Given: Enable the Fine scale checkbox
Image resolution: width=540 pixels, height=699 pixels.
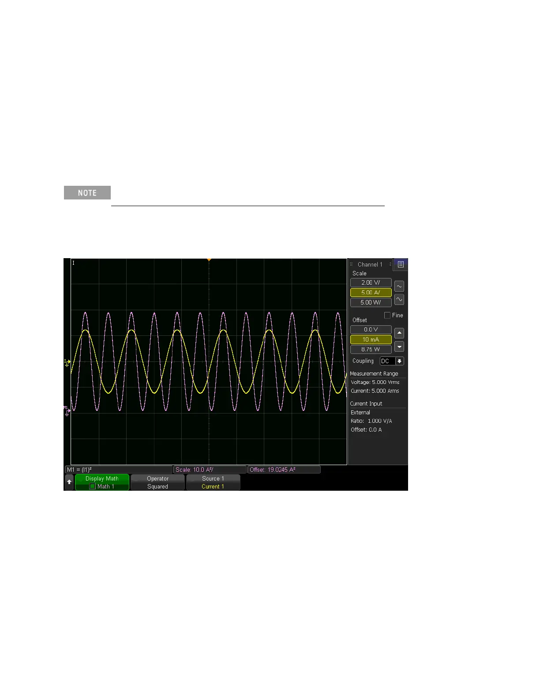Looking at the screenshot, I should pyautogui.click(x=387, y=315).
